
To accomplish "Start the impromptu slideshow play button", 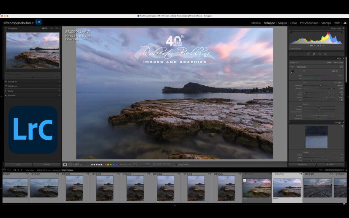I will click(x=130, y=165).
